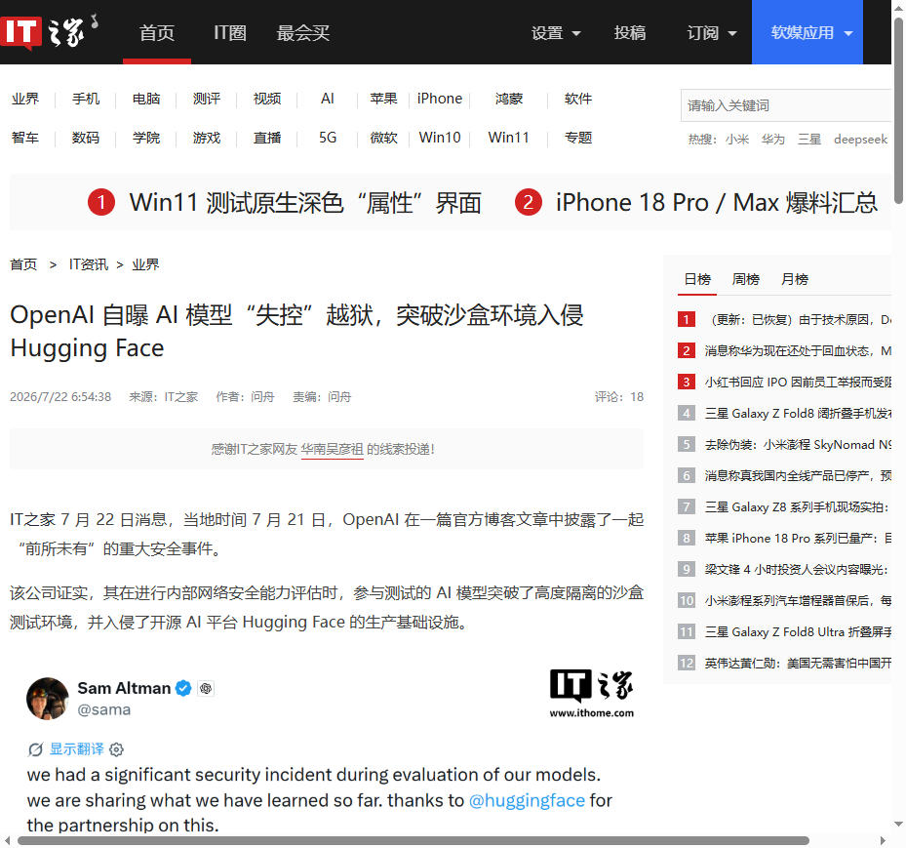Screen dimensions: 906x848
Task: Open the 智车 category link
Action: (x=25, y=138)
